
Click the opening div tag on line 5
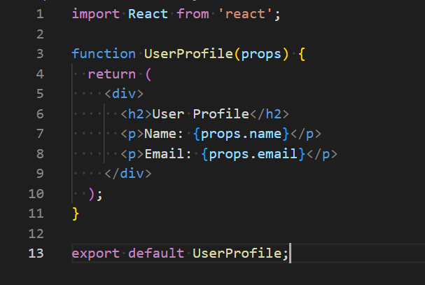[x=124, y=94]
